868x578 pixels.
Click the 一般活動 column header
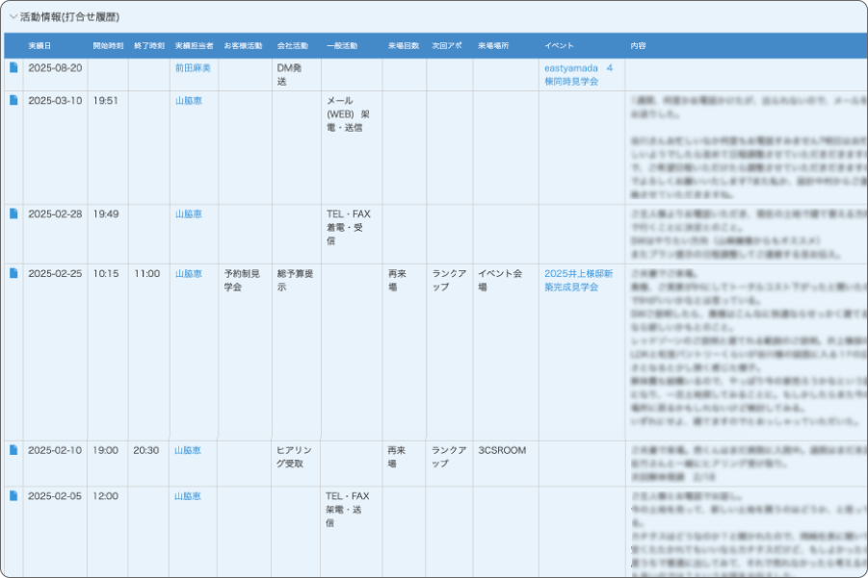click(x=342, y=45)
